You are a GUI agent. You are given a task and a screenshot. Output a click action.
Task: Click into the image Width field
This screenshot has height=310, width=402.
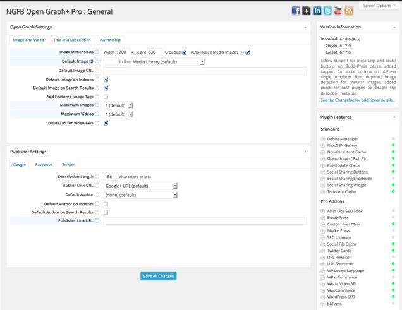pos(122,52)
